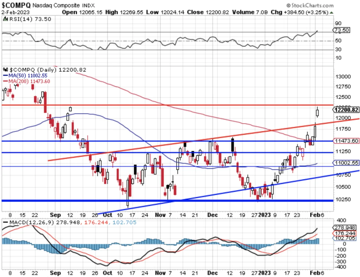This screenshot has height=277, width=360.
Task: Click the thick blue support line at 10250
Action: pyautogui.click(x=168, y=201)
